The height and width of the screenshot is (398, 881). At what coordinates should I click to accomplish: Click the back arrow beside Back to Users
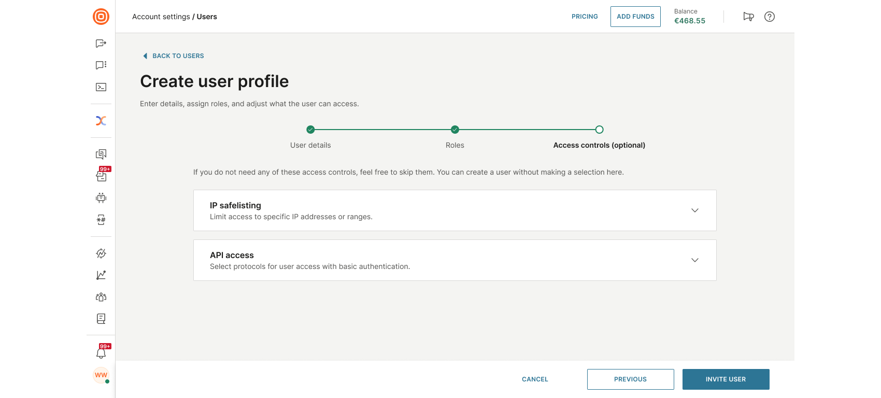(x=145, y=56)
